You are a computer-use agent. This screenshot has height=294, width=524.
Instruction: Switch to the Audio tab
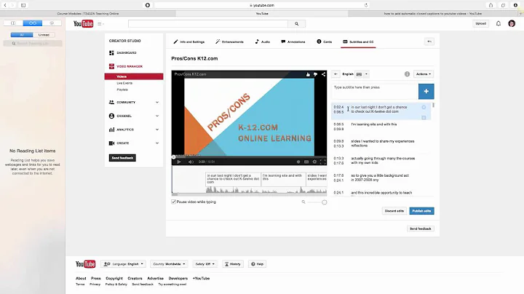[x=263, y=41]
